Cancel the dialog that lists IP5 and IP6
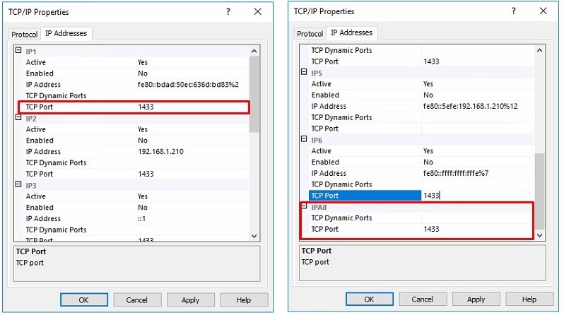Viewport: 564px width, 315px height. click(423, 299)
